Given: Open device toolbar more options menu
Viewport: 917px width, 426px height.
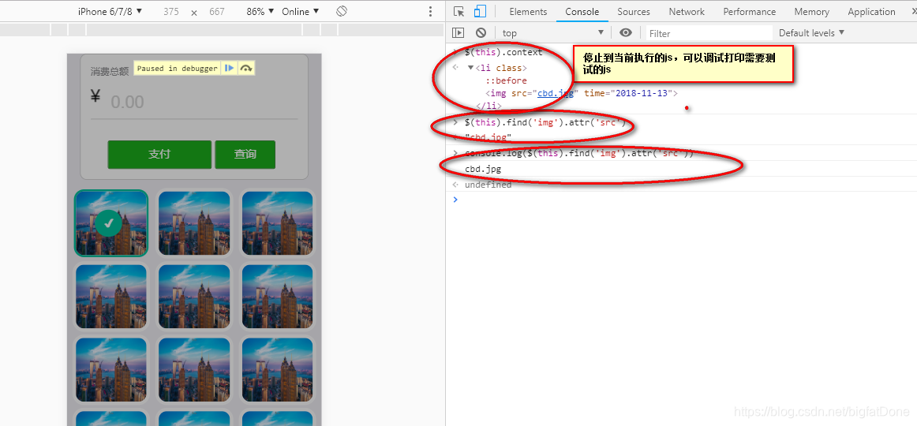Looking at the screenshot, I should coord(430,11).
